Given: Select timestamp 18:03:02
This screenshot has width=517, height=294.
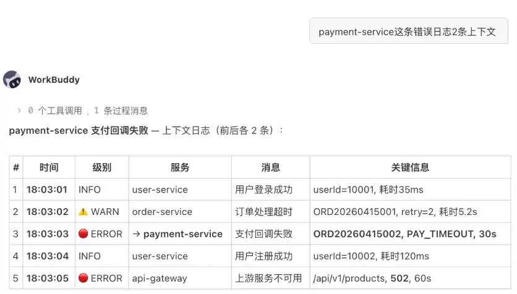Looking at the screenshot, I should coord(48,212).
